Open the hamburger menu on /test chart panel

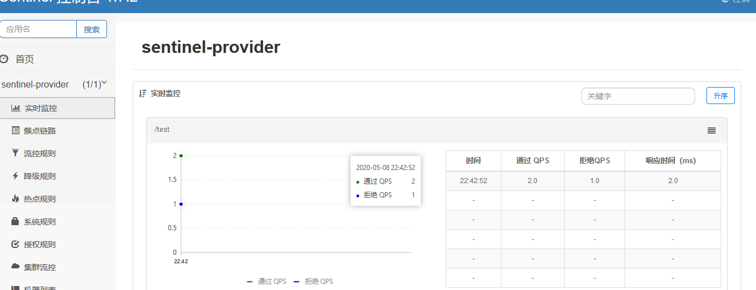[712, 130]
